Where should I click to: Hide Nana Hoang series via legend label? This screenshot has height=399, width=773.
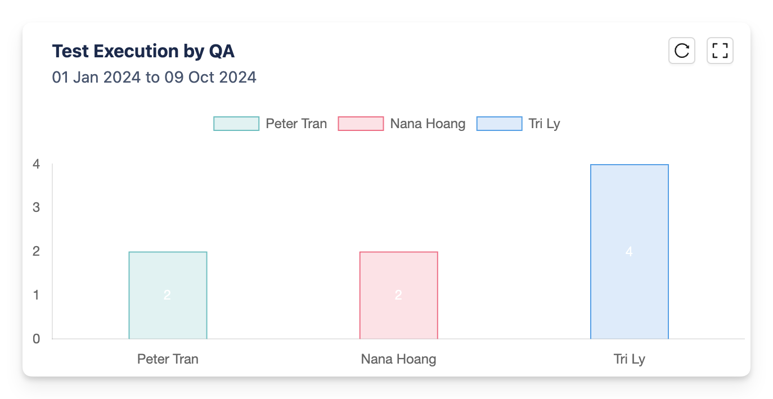[x=428, y=124]
